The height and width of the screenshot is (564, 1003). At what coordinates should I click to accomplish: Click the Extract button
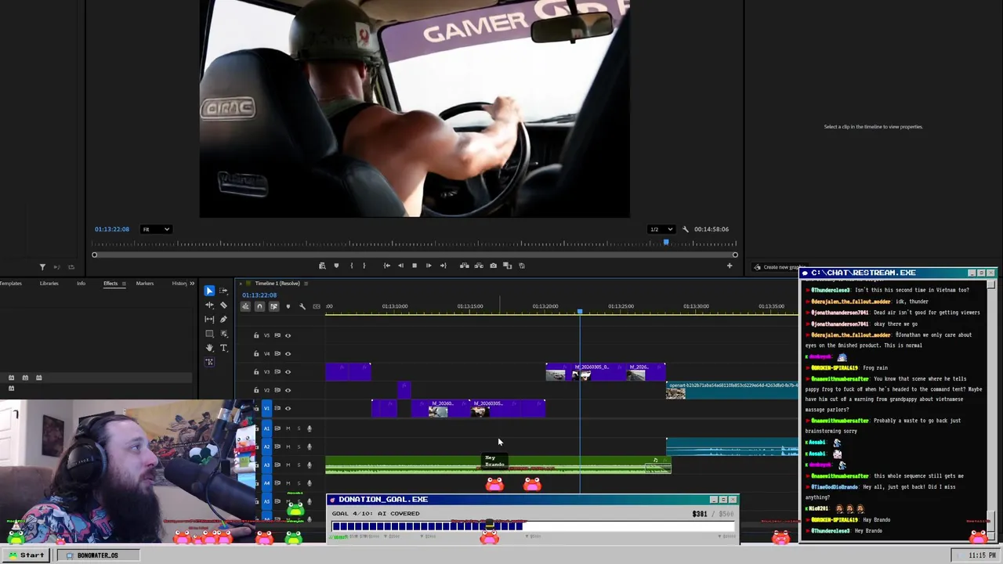tap(479, 266)
